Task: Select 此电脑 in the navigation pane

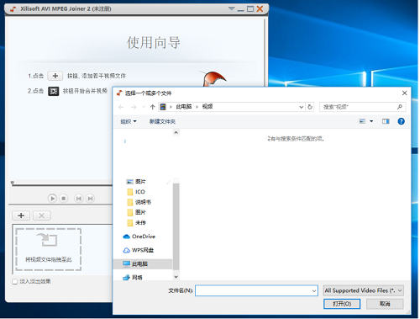Action: tap(143, 263)
